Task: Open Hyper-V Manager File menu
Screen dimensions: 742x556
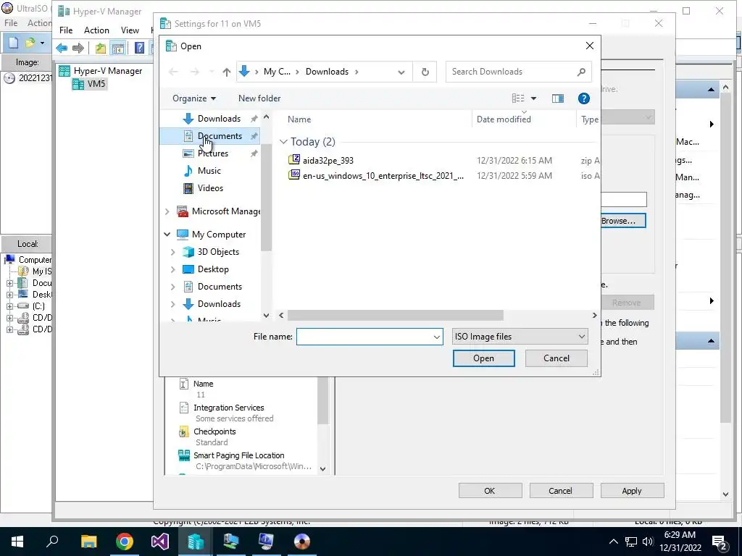Action: pos(66,30)
